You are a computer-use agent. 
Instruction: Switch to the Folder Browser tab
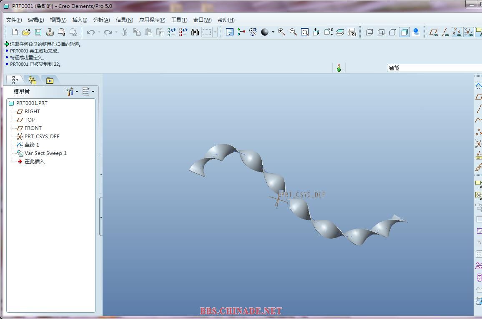coord(33,80)
